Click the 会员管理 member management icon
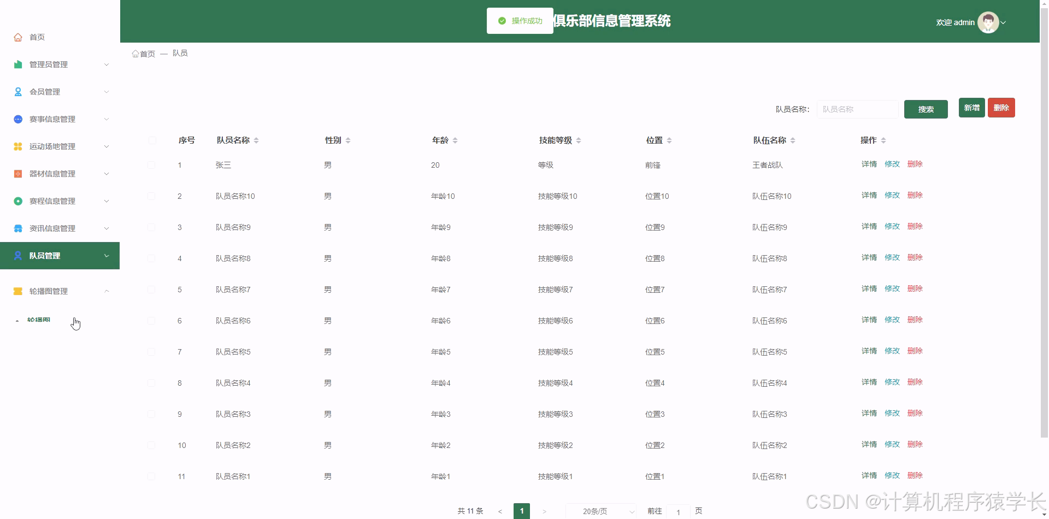This screenshot has width=1049, height=519. click(x=17, y=91)
